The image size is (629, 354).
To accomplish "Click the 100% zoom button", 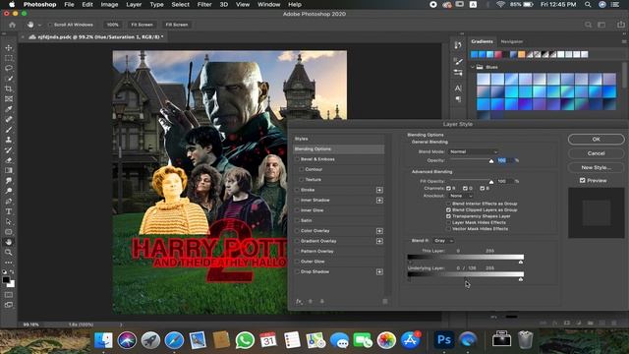I will 112,25.
